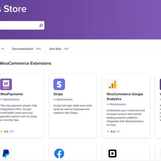This screenshot has width=161, height=161.
Task: Follow WooCommerce author link under Stripe
Action: (x=64, y=99)
